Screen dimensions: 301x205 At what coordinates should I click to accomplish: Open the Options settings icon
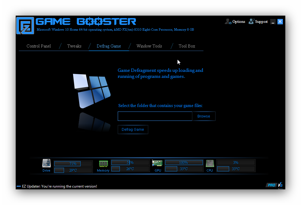coord(228,21)
